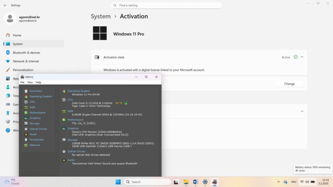Click the green CPU temperature indicator icon
Viewport: 333px width, 187px height.
[126, 103]
